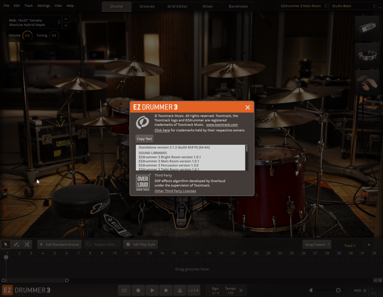Image resolution: width=383 pixels, height=297 pixels.
Task: Click here link for trademarks
Action: [x=162, y=130]
